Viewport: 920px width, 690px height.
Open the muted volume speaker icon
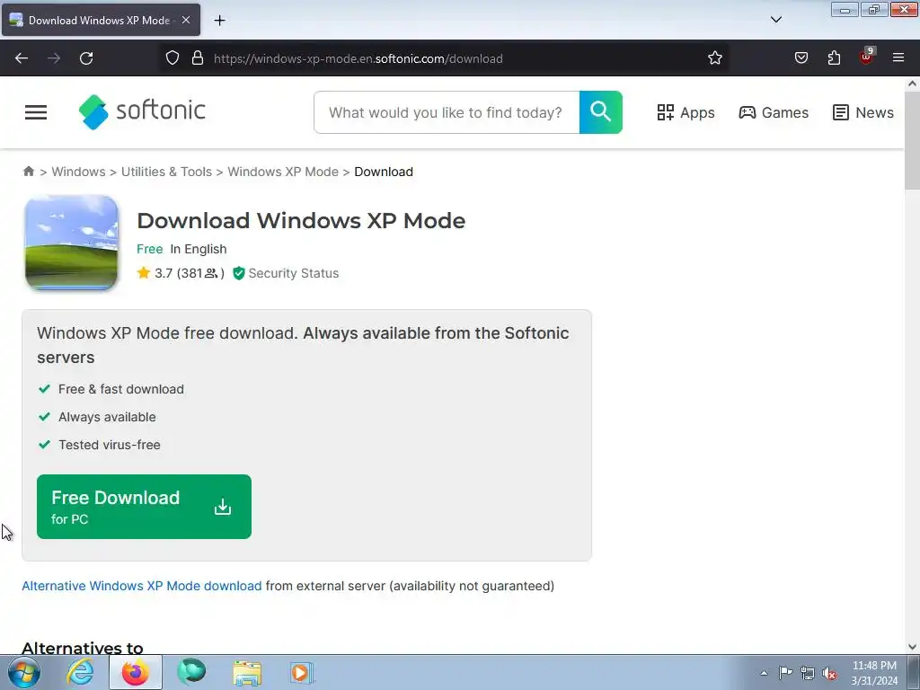tap(829, 673)
